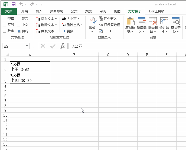
Task: Click the 只保留数值 button
Action: [109, 25]
